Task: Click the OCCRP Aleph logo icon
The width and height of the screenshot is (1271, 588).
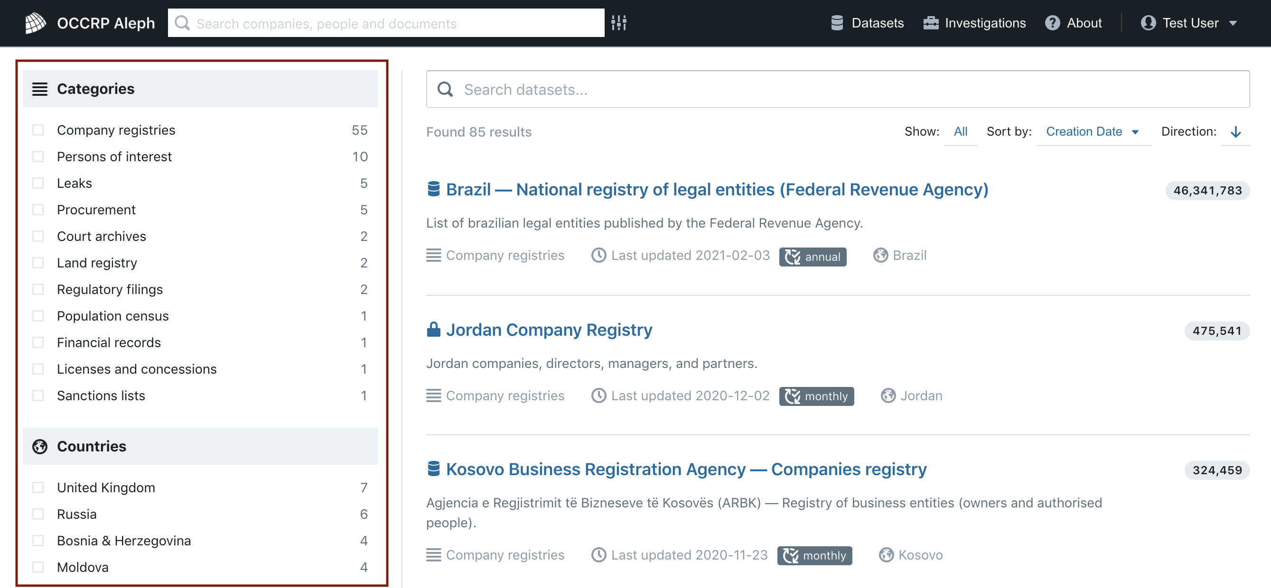Action: (x=36, y=23)
